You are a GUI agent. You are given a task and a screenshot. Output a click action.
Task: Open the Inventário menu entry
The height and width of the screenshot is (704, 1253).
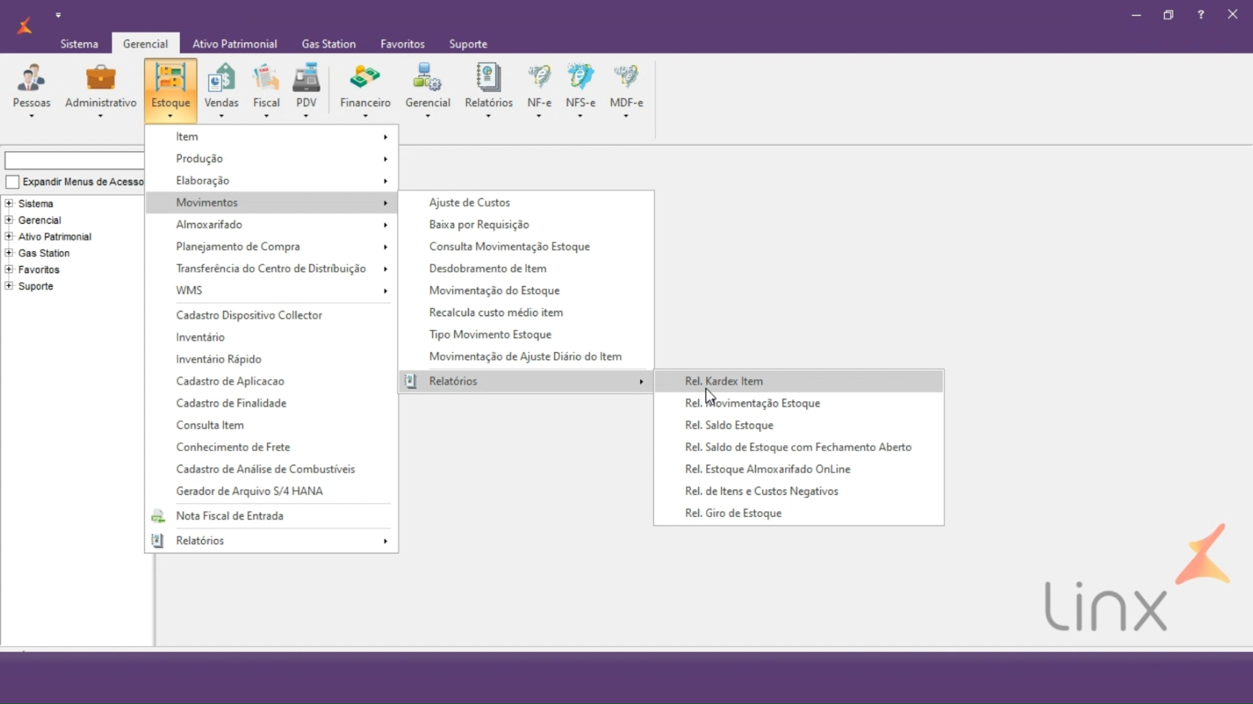tap(271, 337)
